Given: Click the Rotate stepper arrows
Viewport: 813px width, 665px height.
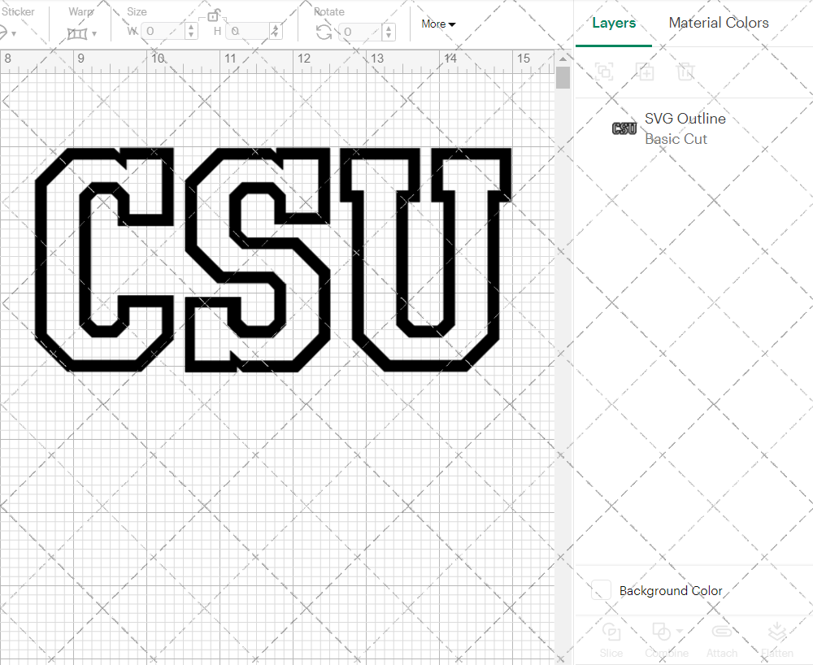Looking at the screenshot, I should 389,32.
